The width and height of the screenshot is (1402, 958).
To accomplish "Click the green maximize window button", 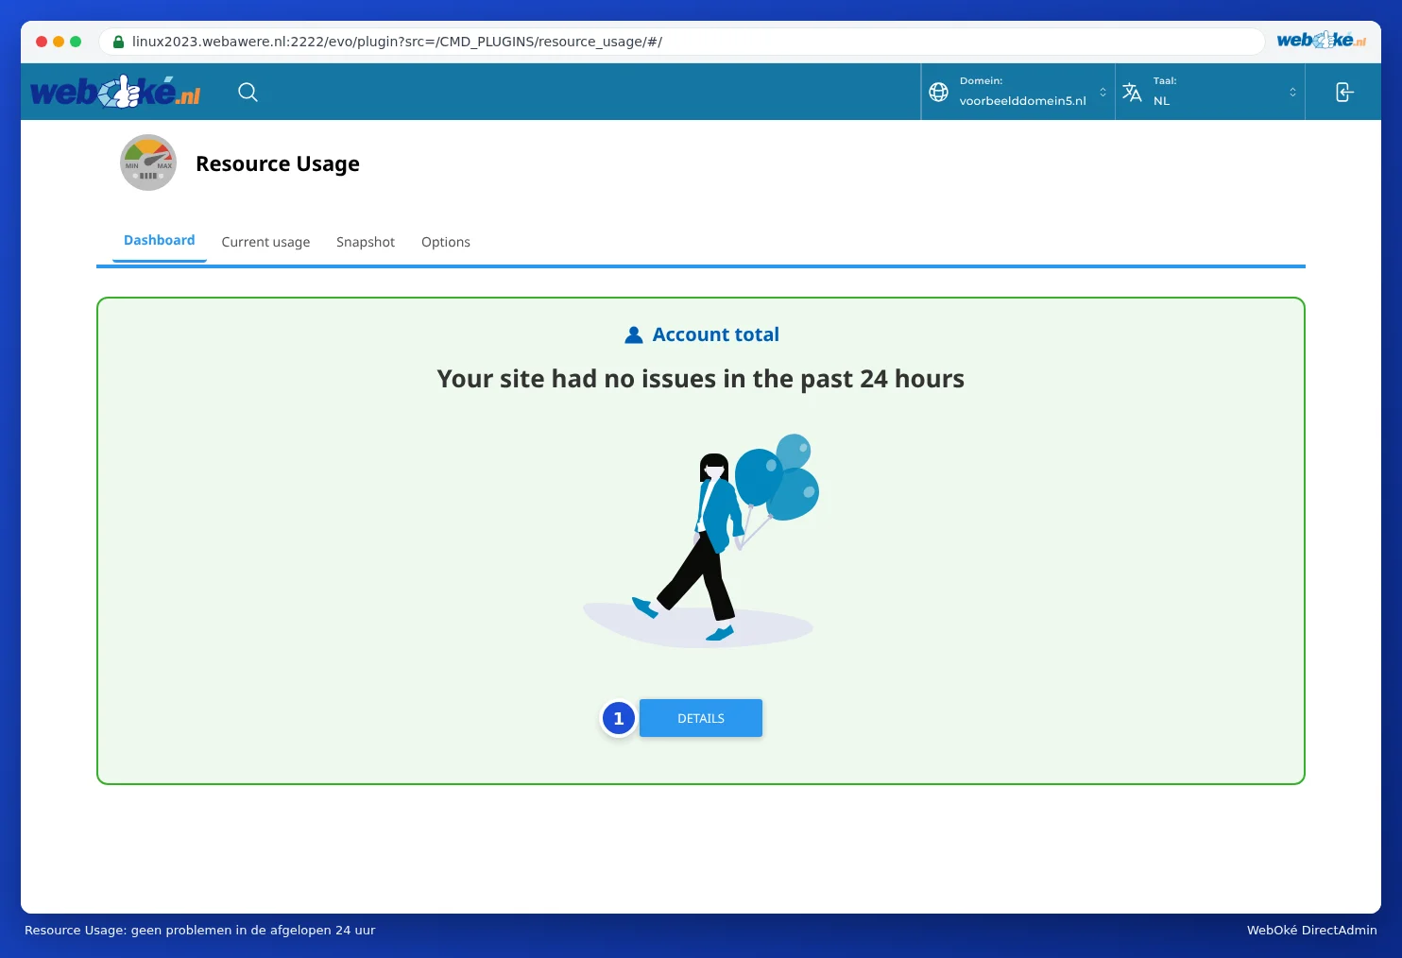I will (x=76, y=42).
